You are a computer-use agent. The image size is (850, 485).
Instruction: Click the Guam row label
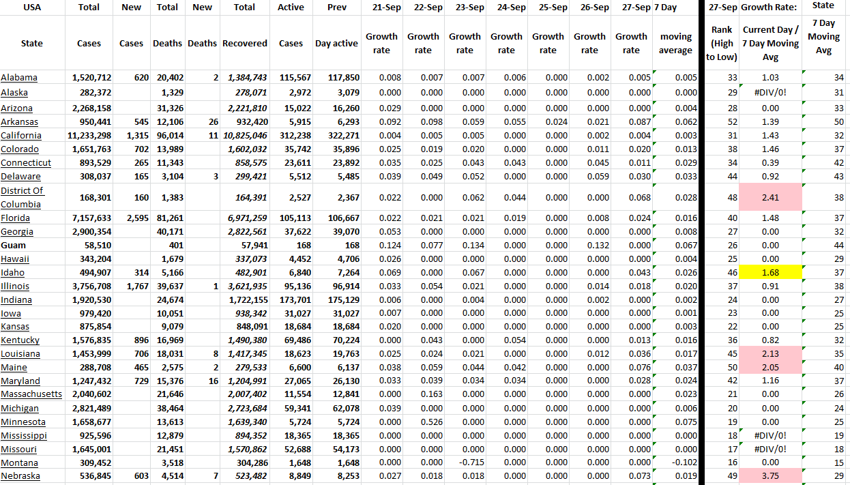[x=13, y=246]
